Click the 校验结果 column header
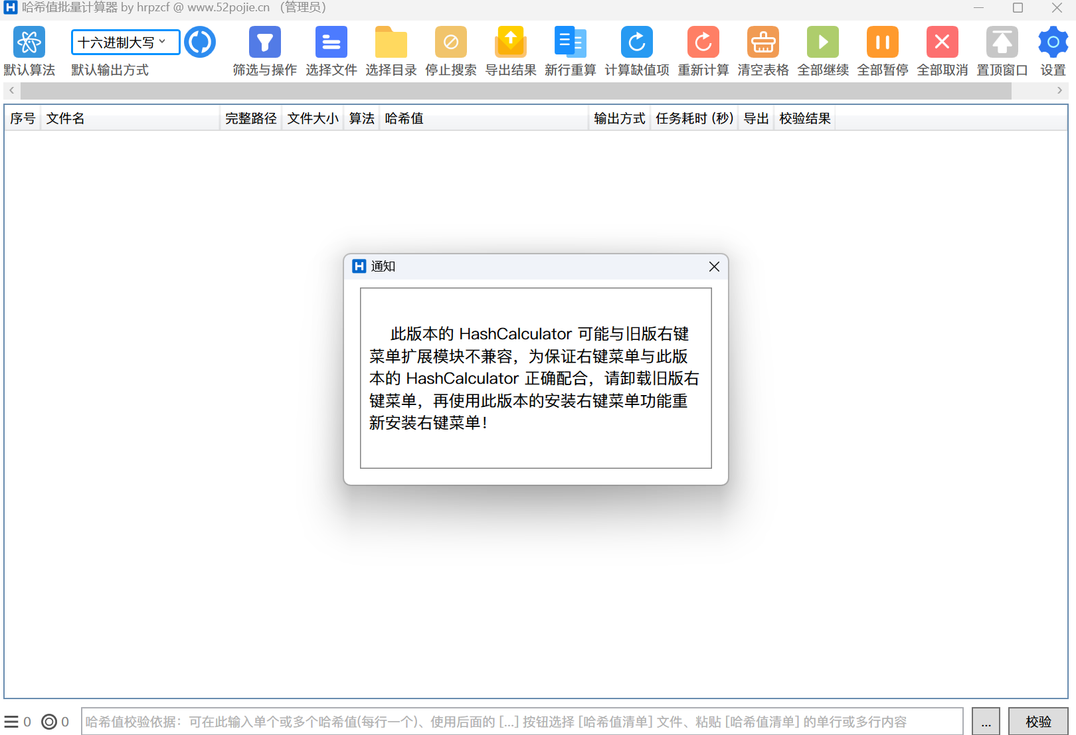Screen dimensions: 1076x735 805,118
